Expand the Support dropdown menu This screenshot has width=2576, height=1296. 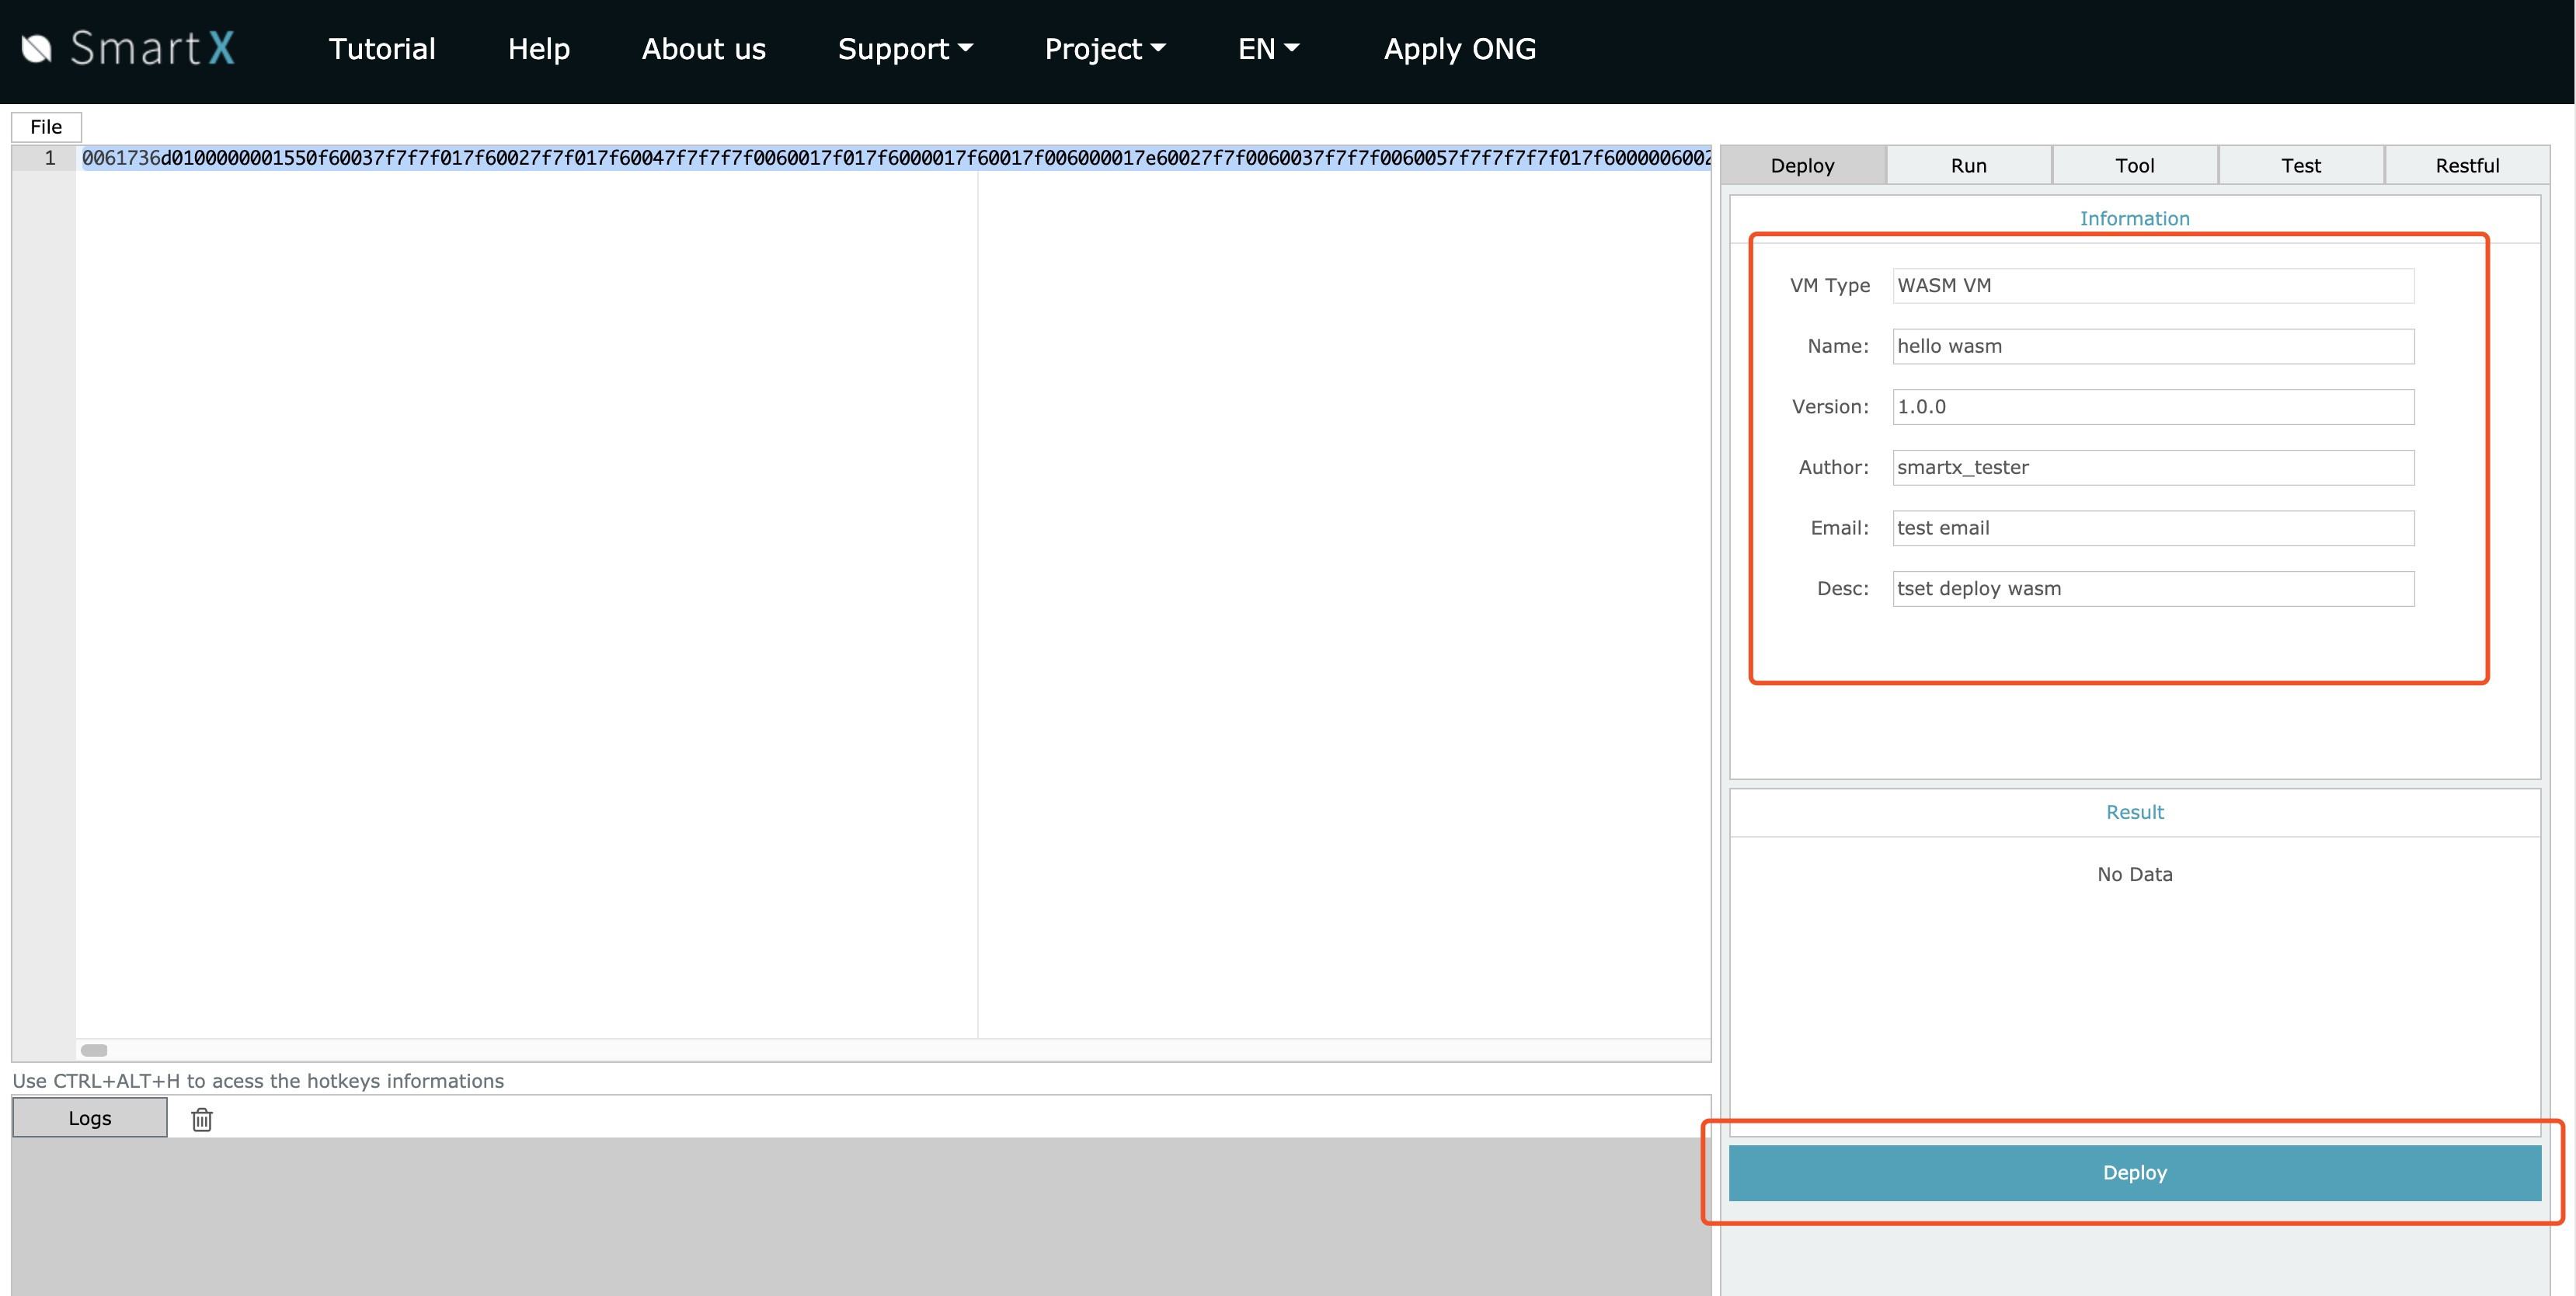click(905, 48)
